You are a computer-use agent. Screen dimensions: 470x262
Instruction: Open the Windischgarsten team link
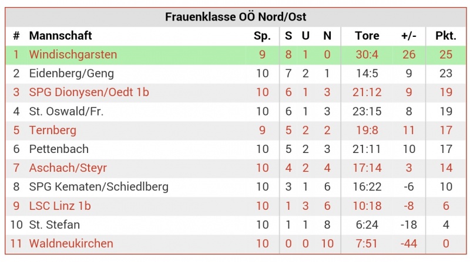tap(73, 55)
